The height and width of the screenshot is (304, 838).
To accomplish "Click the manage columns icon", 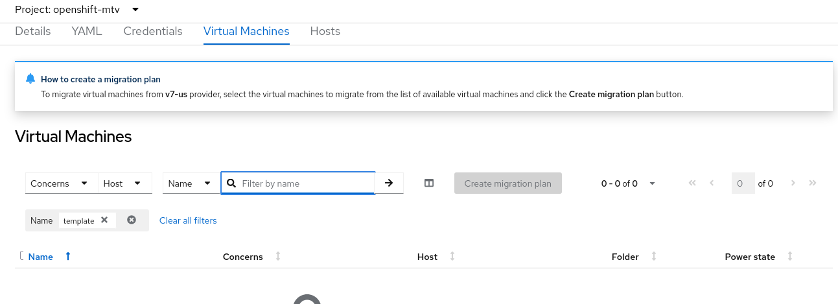I will (428, 183).
